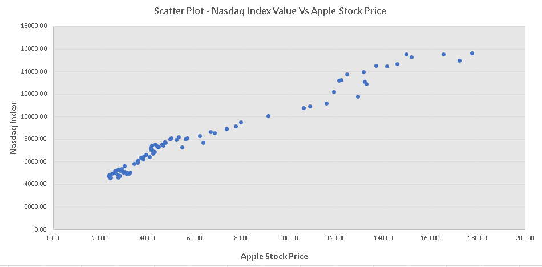This screenshot has width=542, height=267.
Task: Click the 20.00 horizontal axis label
Action: point(100,238)
